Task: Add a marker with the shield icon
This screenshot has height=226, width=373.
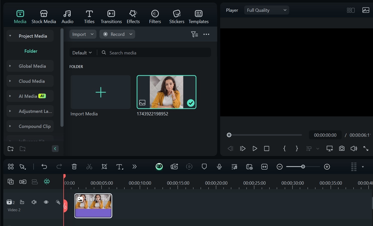Action: (204, 167)
